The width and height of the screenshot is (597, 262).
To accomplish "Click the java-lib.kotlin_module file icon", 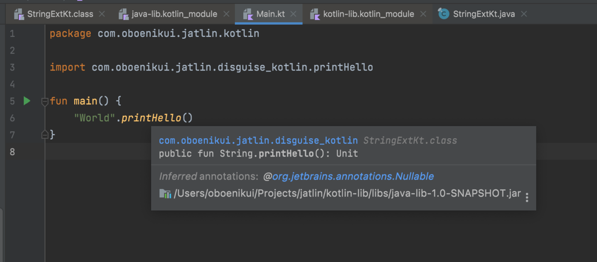I will tap(123, 14).
